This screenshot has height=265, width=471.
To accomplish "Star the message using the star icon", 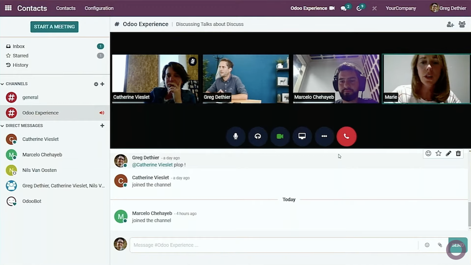I will tap(439, 153).
